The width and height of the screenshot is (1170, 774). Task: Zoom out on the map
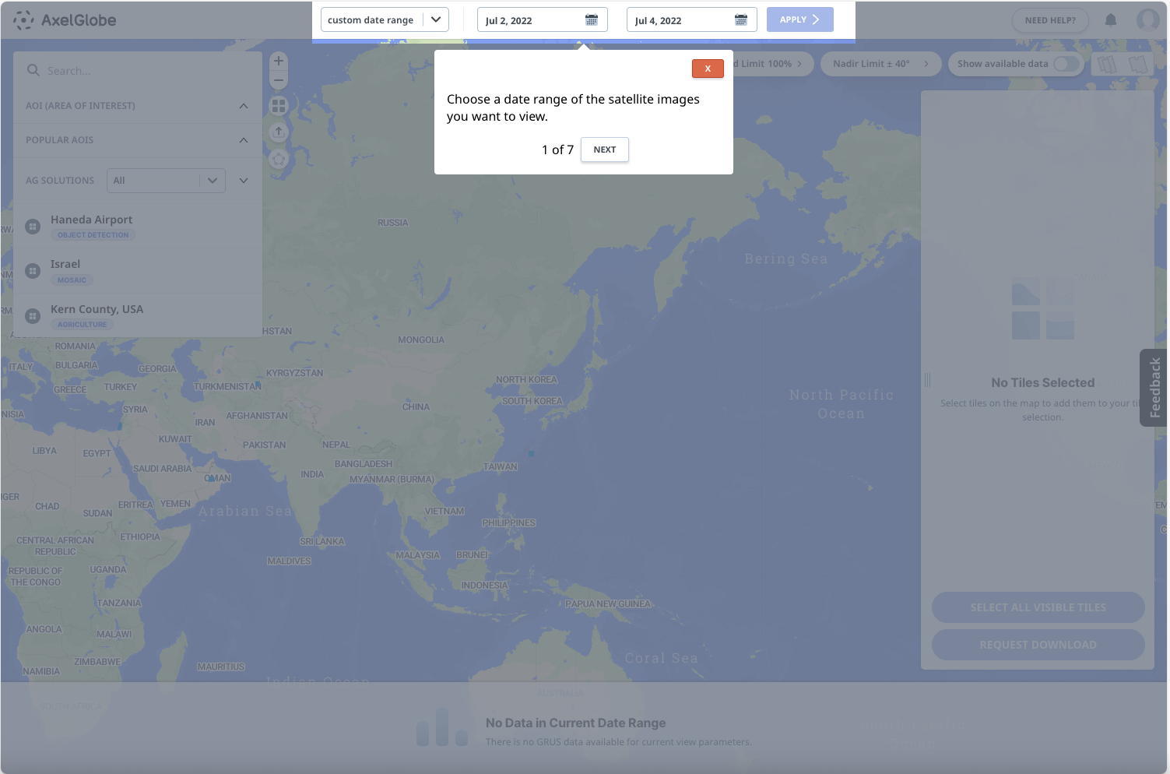[279, 79]
